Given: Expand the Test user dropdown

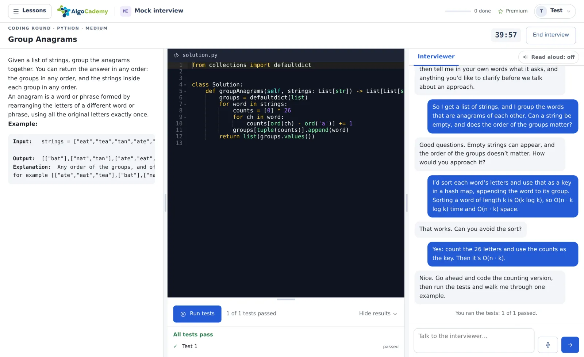Looking at the screenshot, I should [555, 11].
